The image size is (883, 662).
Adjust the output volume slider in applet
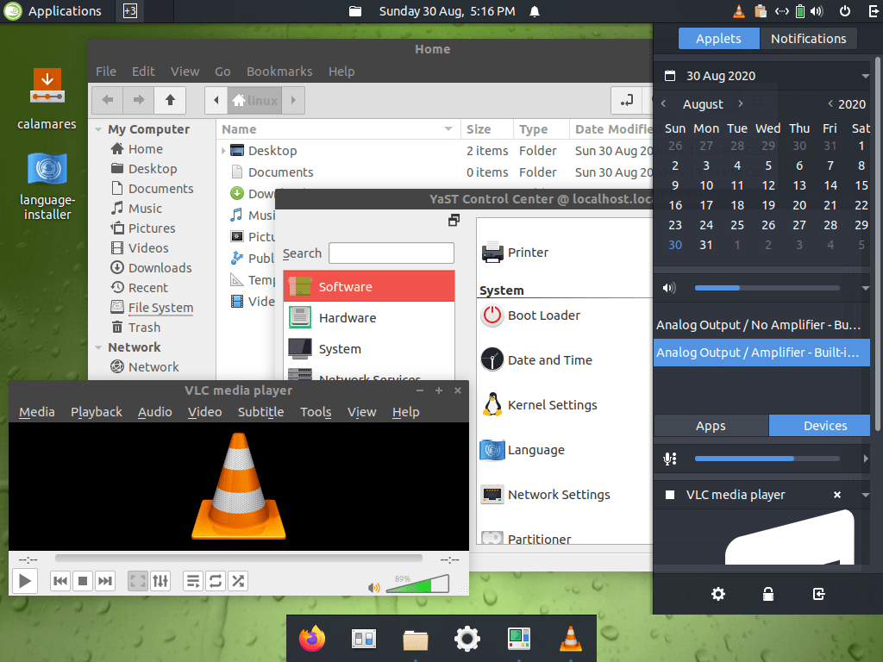pyautogui.click(x=767, y=288)
